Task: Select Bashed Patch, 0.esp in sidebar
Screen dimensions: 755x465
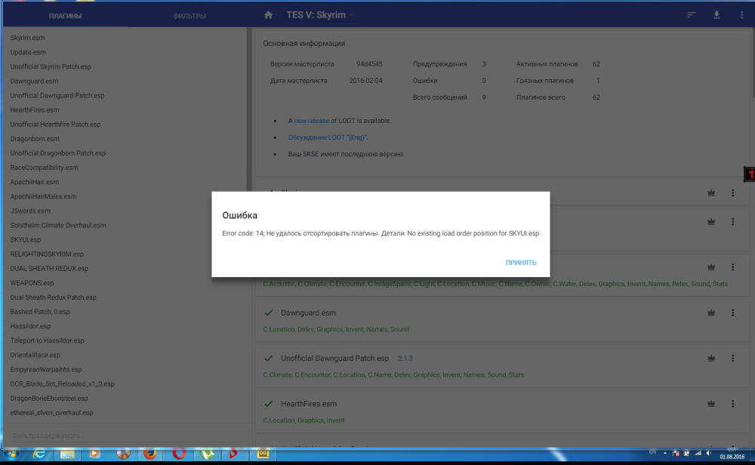Action: [40, 312]
